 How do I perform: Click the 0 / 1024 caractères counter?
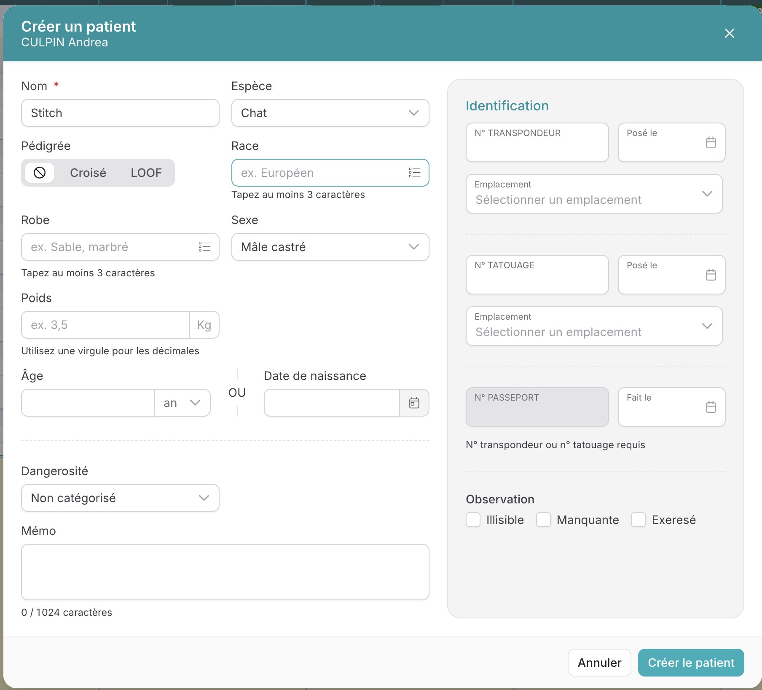[x=67, y=612]
